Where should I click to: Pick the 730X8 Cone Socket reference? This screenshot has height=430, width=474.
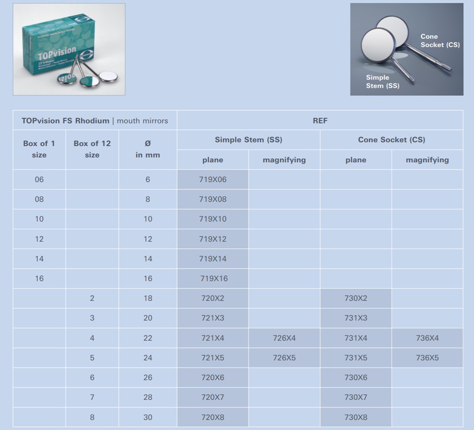point(356,417)
